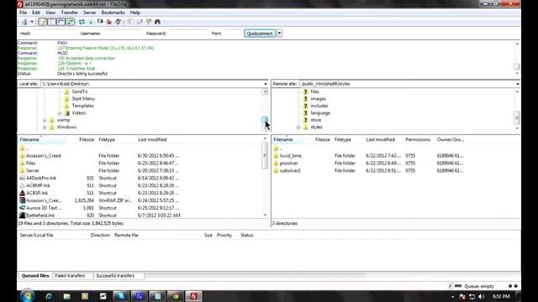Image resolution: width=538 pixels, height=302 pixels.
Task: Expand the Videos folder in local tree
Action: pyautogui.click(x=60, y=113)
